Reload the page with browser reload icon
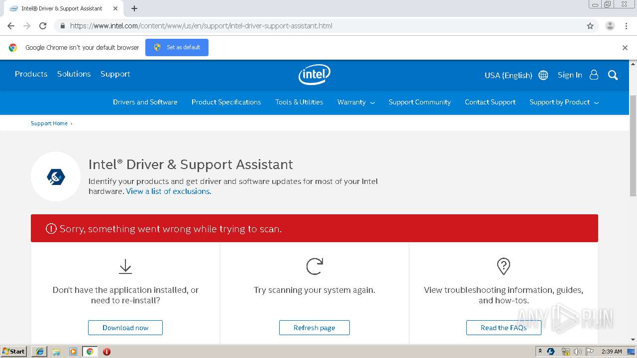Image resolution: width=637 pixels, height=358 pixels. 43,26
